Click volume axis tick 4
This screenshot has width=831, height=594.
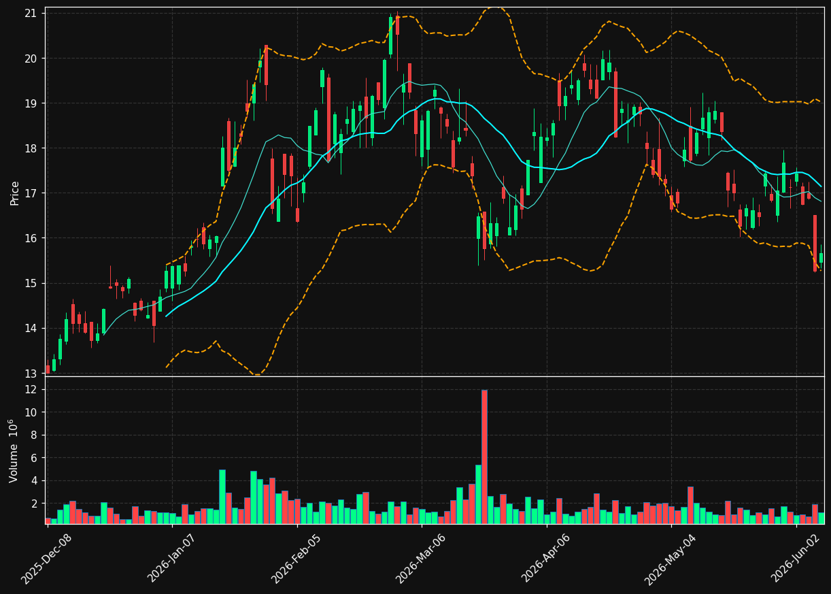click(34, 481)
